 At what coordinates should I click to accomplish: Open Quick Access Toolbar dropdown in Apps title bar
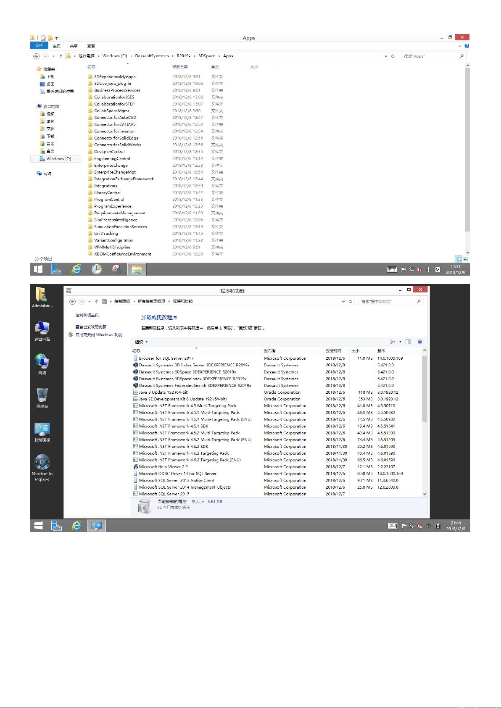coord(56,38)
